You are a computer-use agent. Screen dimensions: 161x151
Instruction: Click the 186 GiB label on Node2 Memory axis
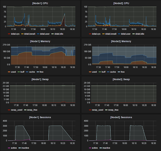[88, 51]
